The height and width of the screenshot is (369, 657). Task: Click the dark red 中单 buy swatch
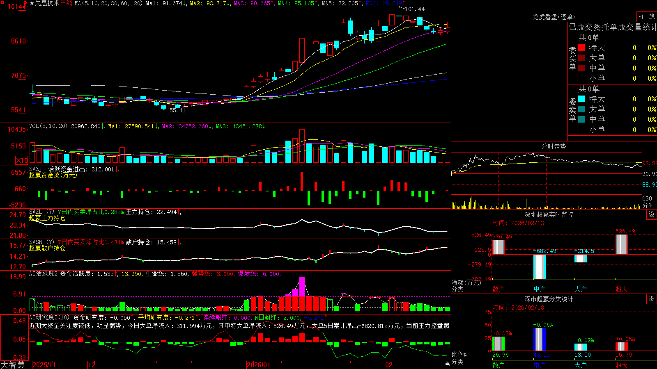click(581, 68)
